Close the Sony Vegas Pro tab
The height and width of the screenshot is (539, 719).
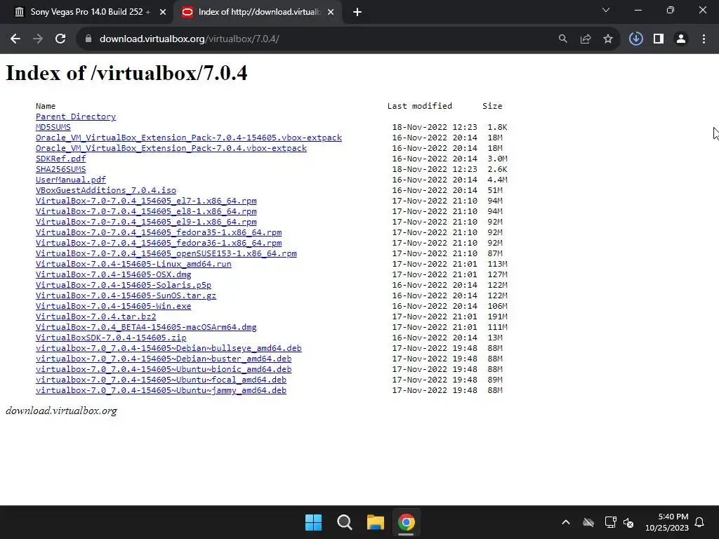pos(163,13)
